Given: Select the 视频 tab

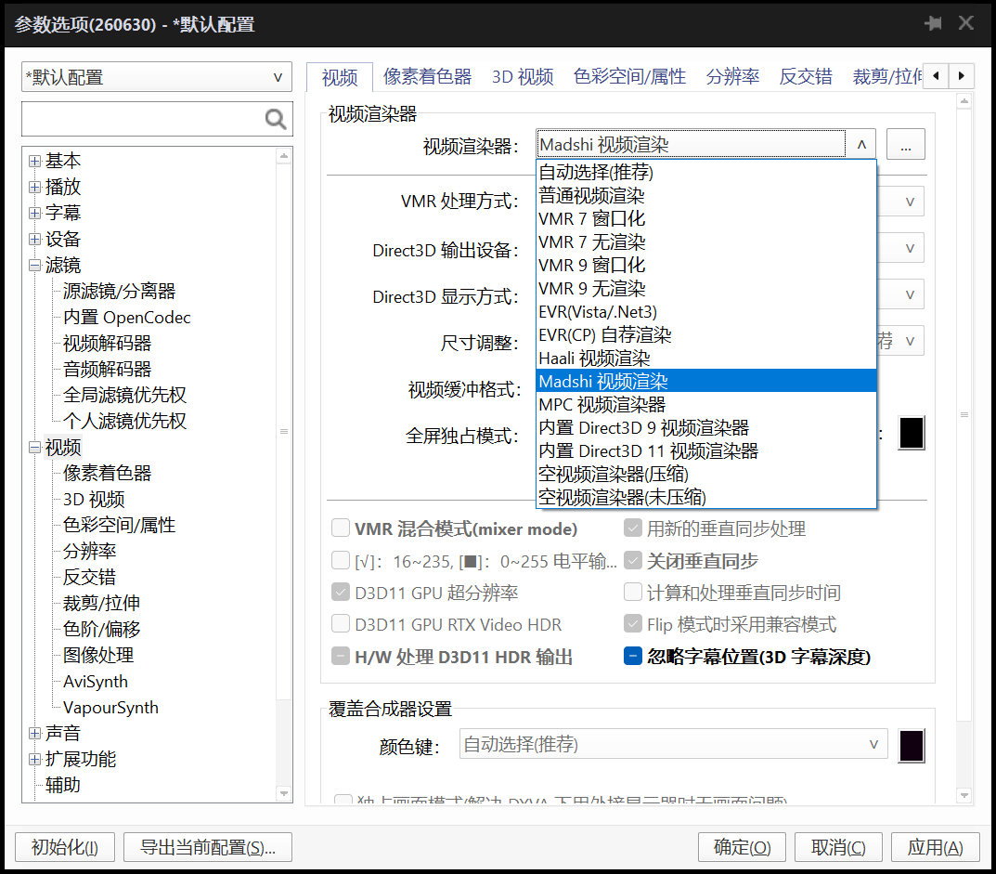Looking at the screenshot, I should tap(339, 77).
